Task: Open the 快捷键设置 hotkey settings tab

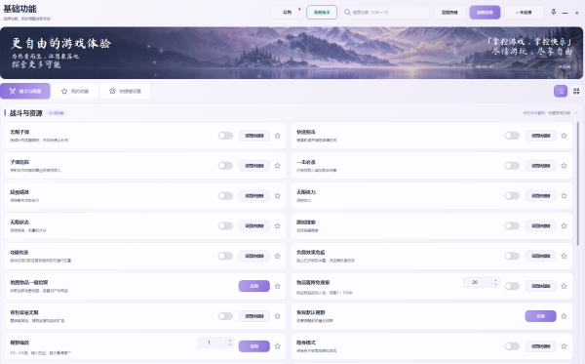Action: (x=125, y=91)
